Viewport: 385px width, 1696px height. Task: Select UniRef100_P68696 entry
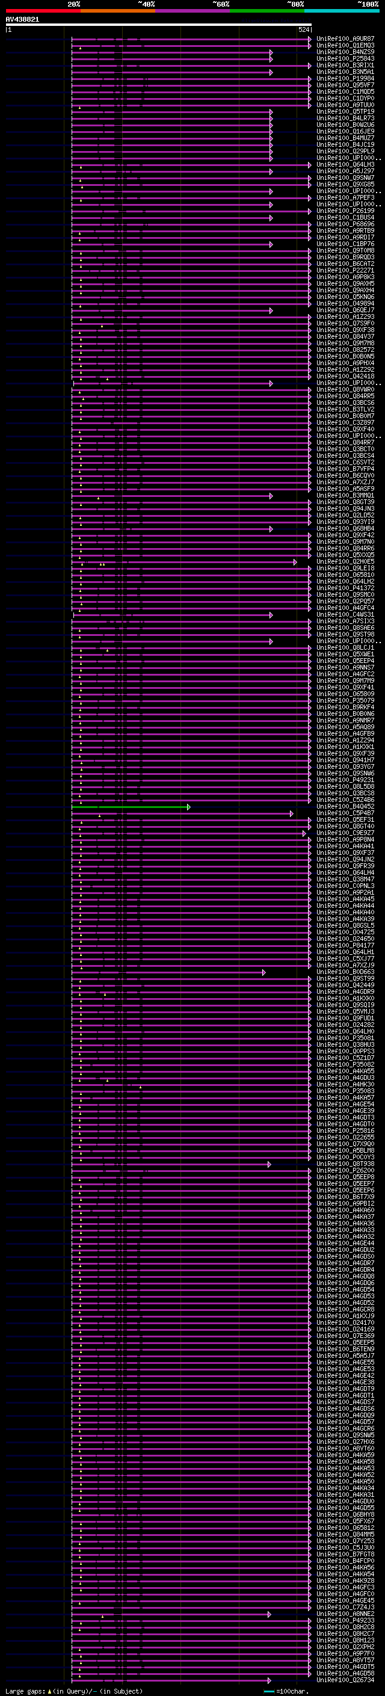(345, 224)
